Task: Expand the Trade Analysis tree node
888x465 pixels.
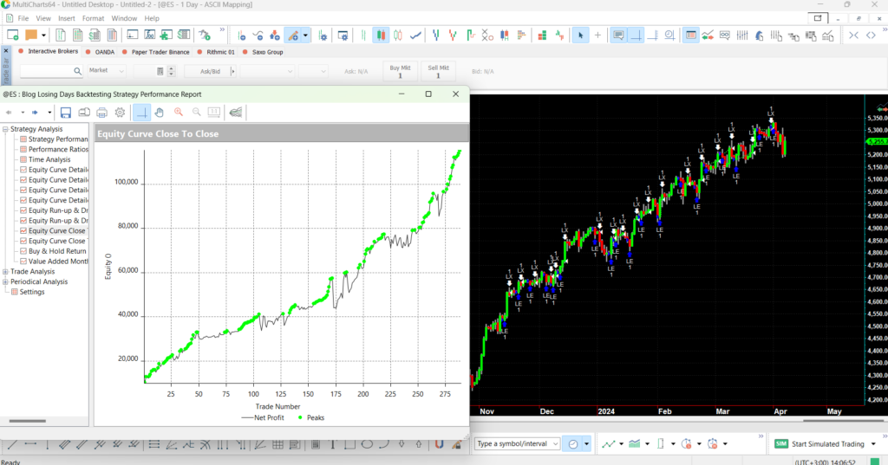Action: (x=5, y=272)
